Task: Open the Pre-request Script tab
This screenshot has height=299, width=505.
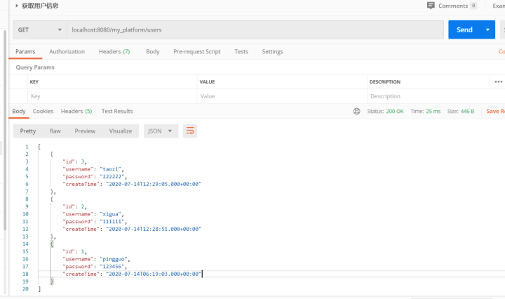Action: (197, 51)
